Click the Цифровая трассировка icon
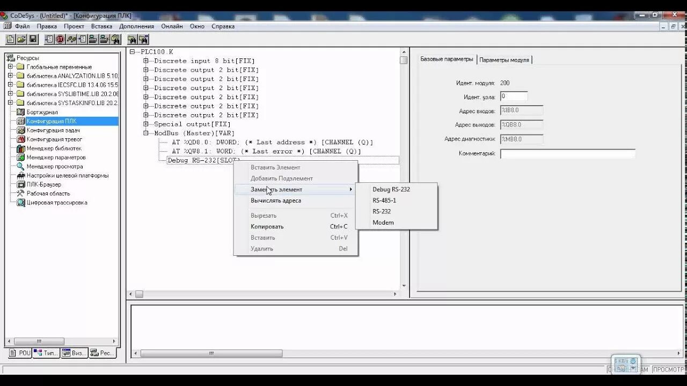 click(21, 203)
